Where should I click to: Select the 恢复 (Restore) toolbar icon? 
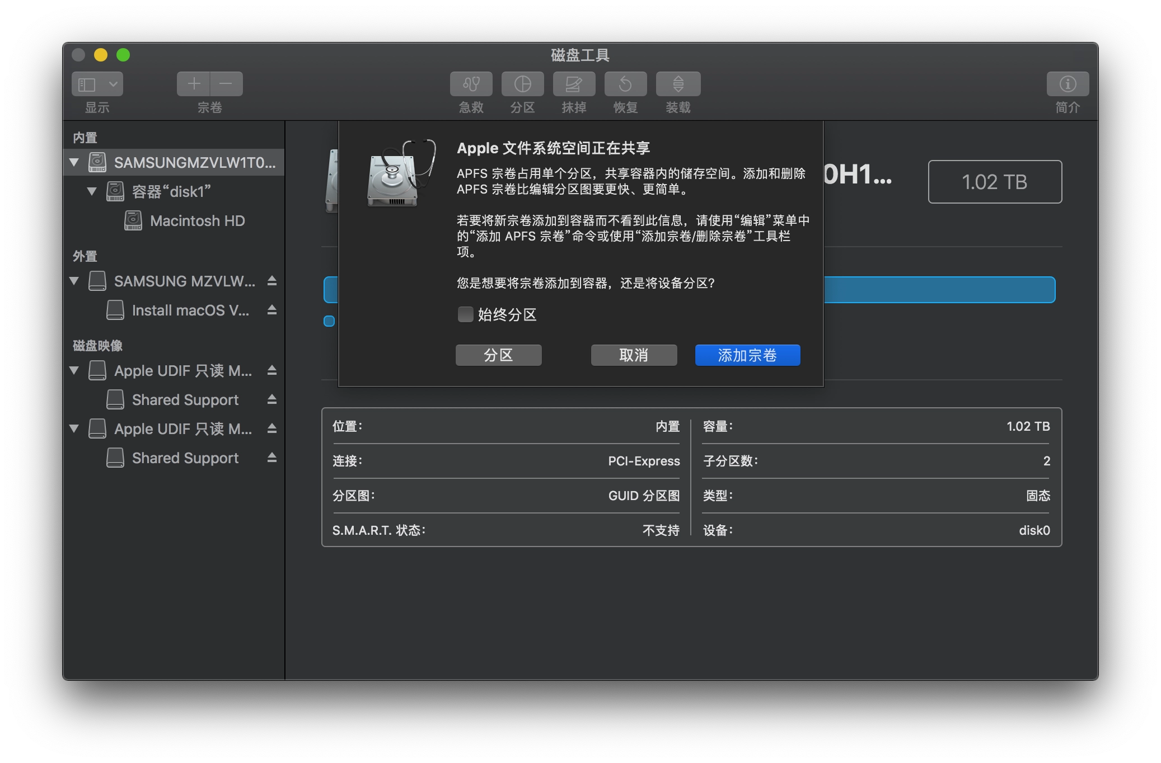[x=625, y=83]
